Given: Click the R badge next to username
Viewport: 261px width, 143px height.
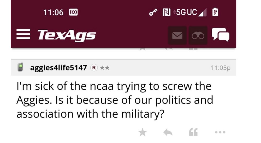Looking at the screenshot, I should point(94,68).
